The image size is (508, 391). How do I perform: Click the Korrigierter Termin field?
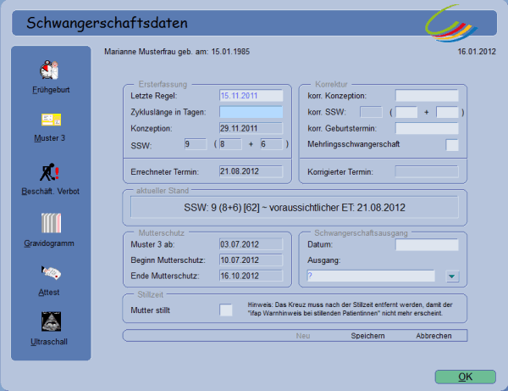point(427,171)
